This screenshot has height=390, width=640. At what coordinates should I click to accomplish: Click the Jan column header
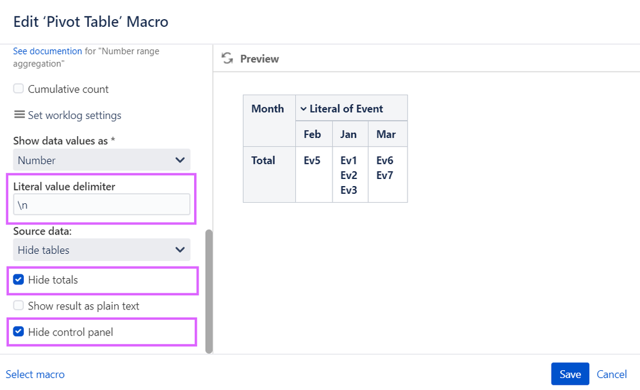pyautogui.click(x=349, y=134)
